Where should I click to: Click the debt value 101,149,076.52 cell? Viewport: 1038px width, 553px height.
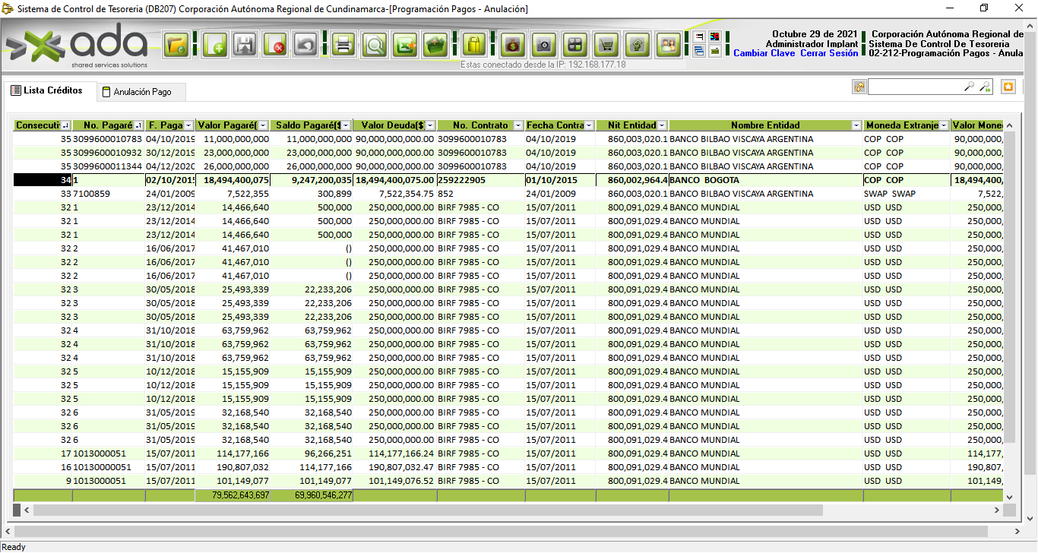394,481
